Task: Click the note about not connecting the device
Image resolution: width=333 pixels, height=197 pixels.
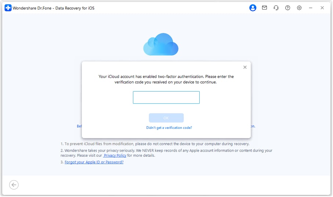Action: (x=155, y=144)
